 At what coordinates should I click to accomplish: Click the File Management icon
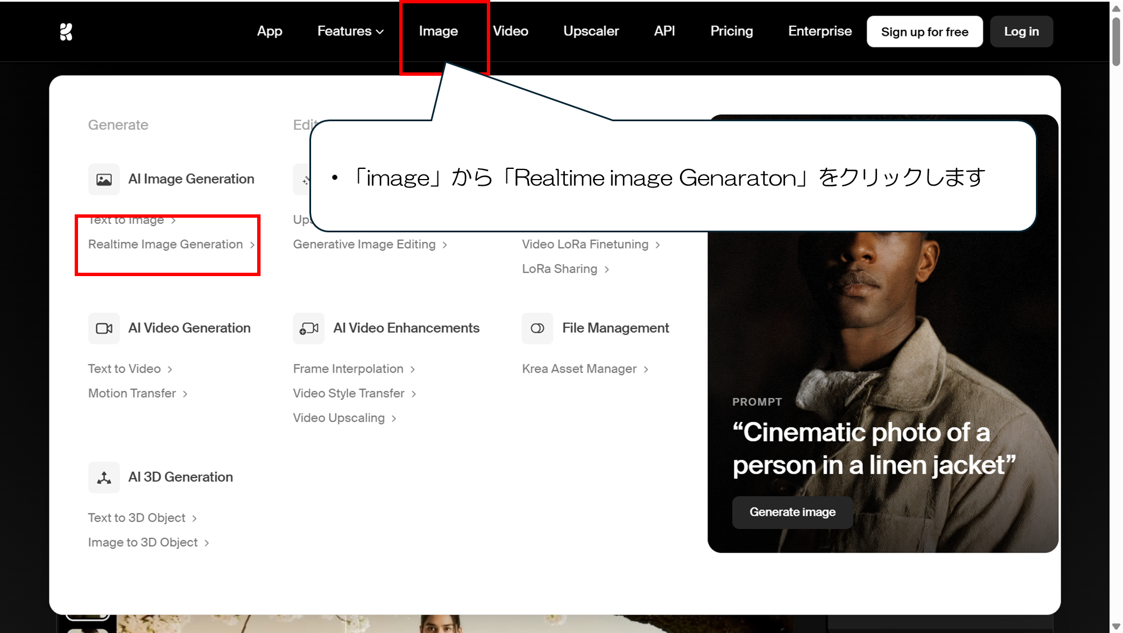point(537,328)
